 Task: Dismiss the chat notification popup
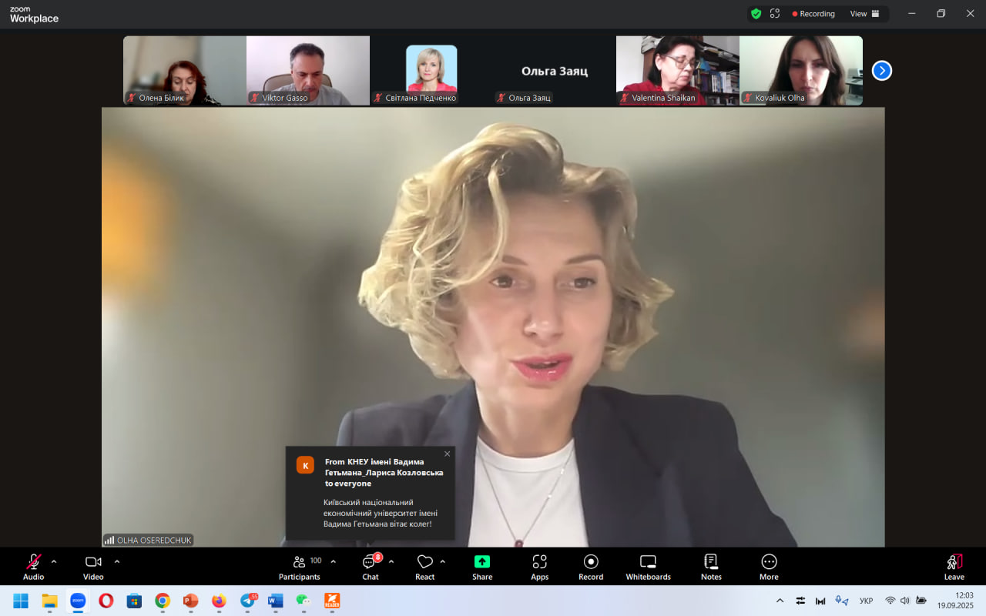click(x=447, y=454)
